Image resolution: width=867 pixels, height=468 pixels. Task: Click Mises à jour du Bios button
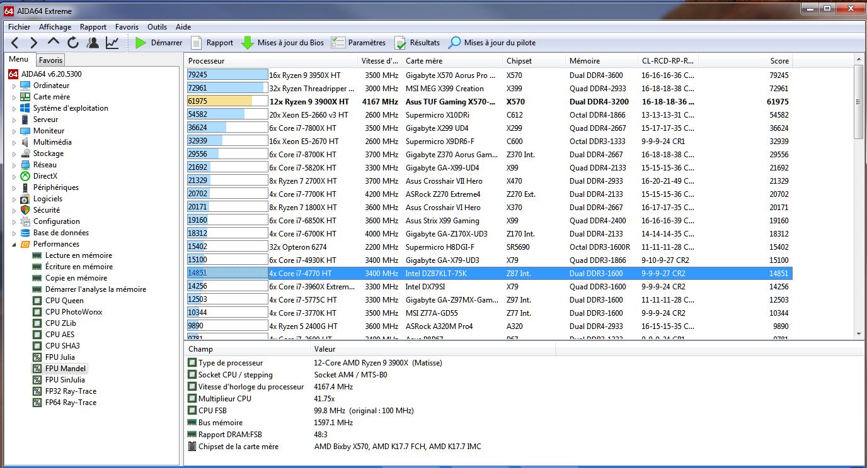283,43
